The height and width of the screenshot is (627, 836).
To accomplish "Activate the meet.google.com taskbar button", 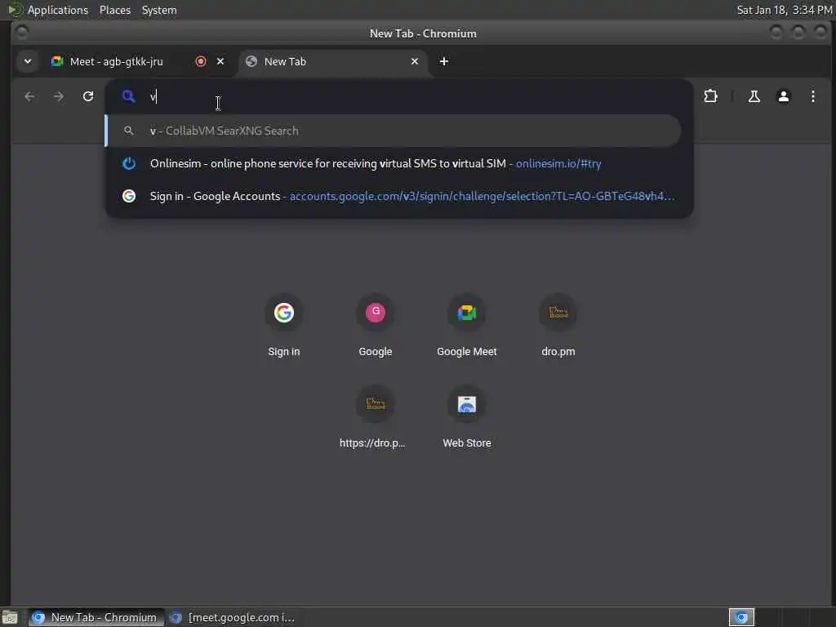I will pos(233,617).
